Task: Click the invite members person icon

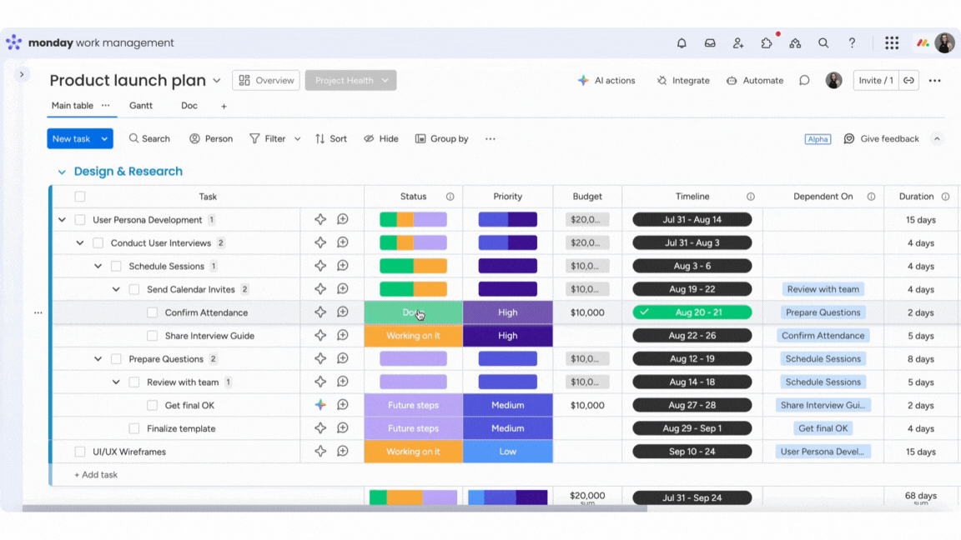Action: [738, 43]
